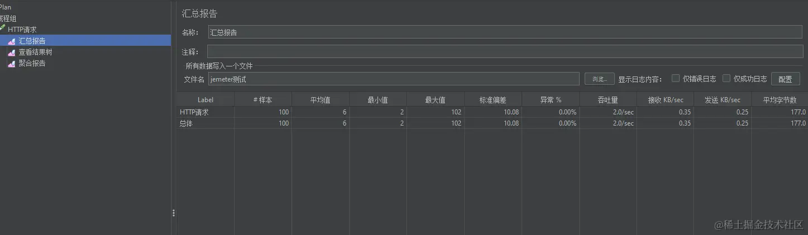Click the 最小值 column header
Screen dimensions: 808x235
pos(378,100)
